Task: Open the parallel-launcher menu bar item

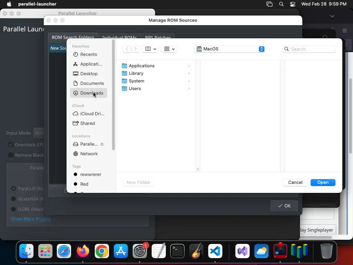Action: coord(37,4)
